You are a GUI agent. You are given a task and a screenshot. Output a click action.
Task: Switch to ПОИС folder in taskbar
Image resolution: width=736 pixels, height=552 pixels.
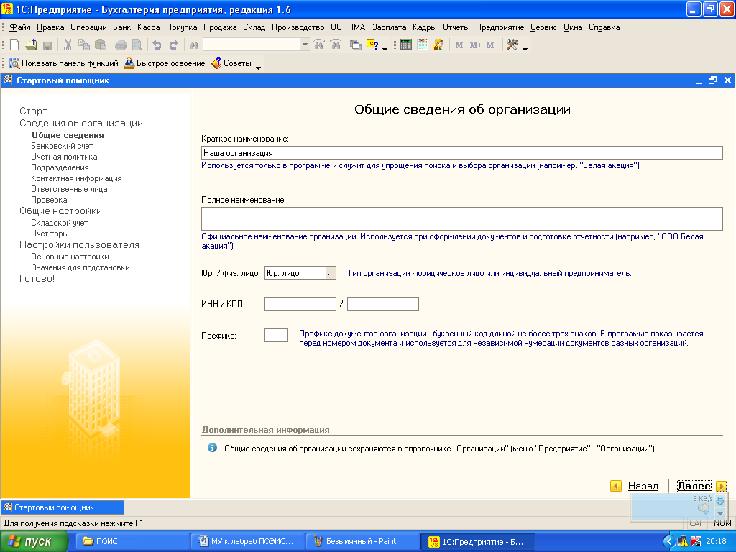(132, 542)
